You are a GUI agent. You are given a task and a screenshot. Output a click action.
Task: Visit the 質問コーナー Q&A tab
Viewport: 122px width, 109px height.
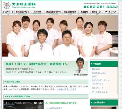click(x=97, y=13)
